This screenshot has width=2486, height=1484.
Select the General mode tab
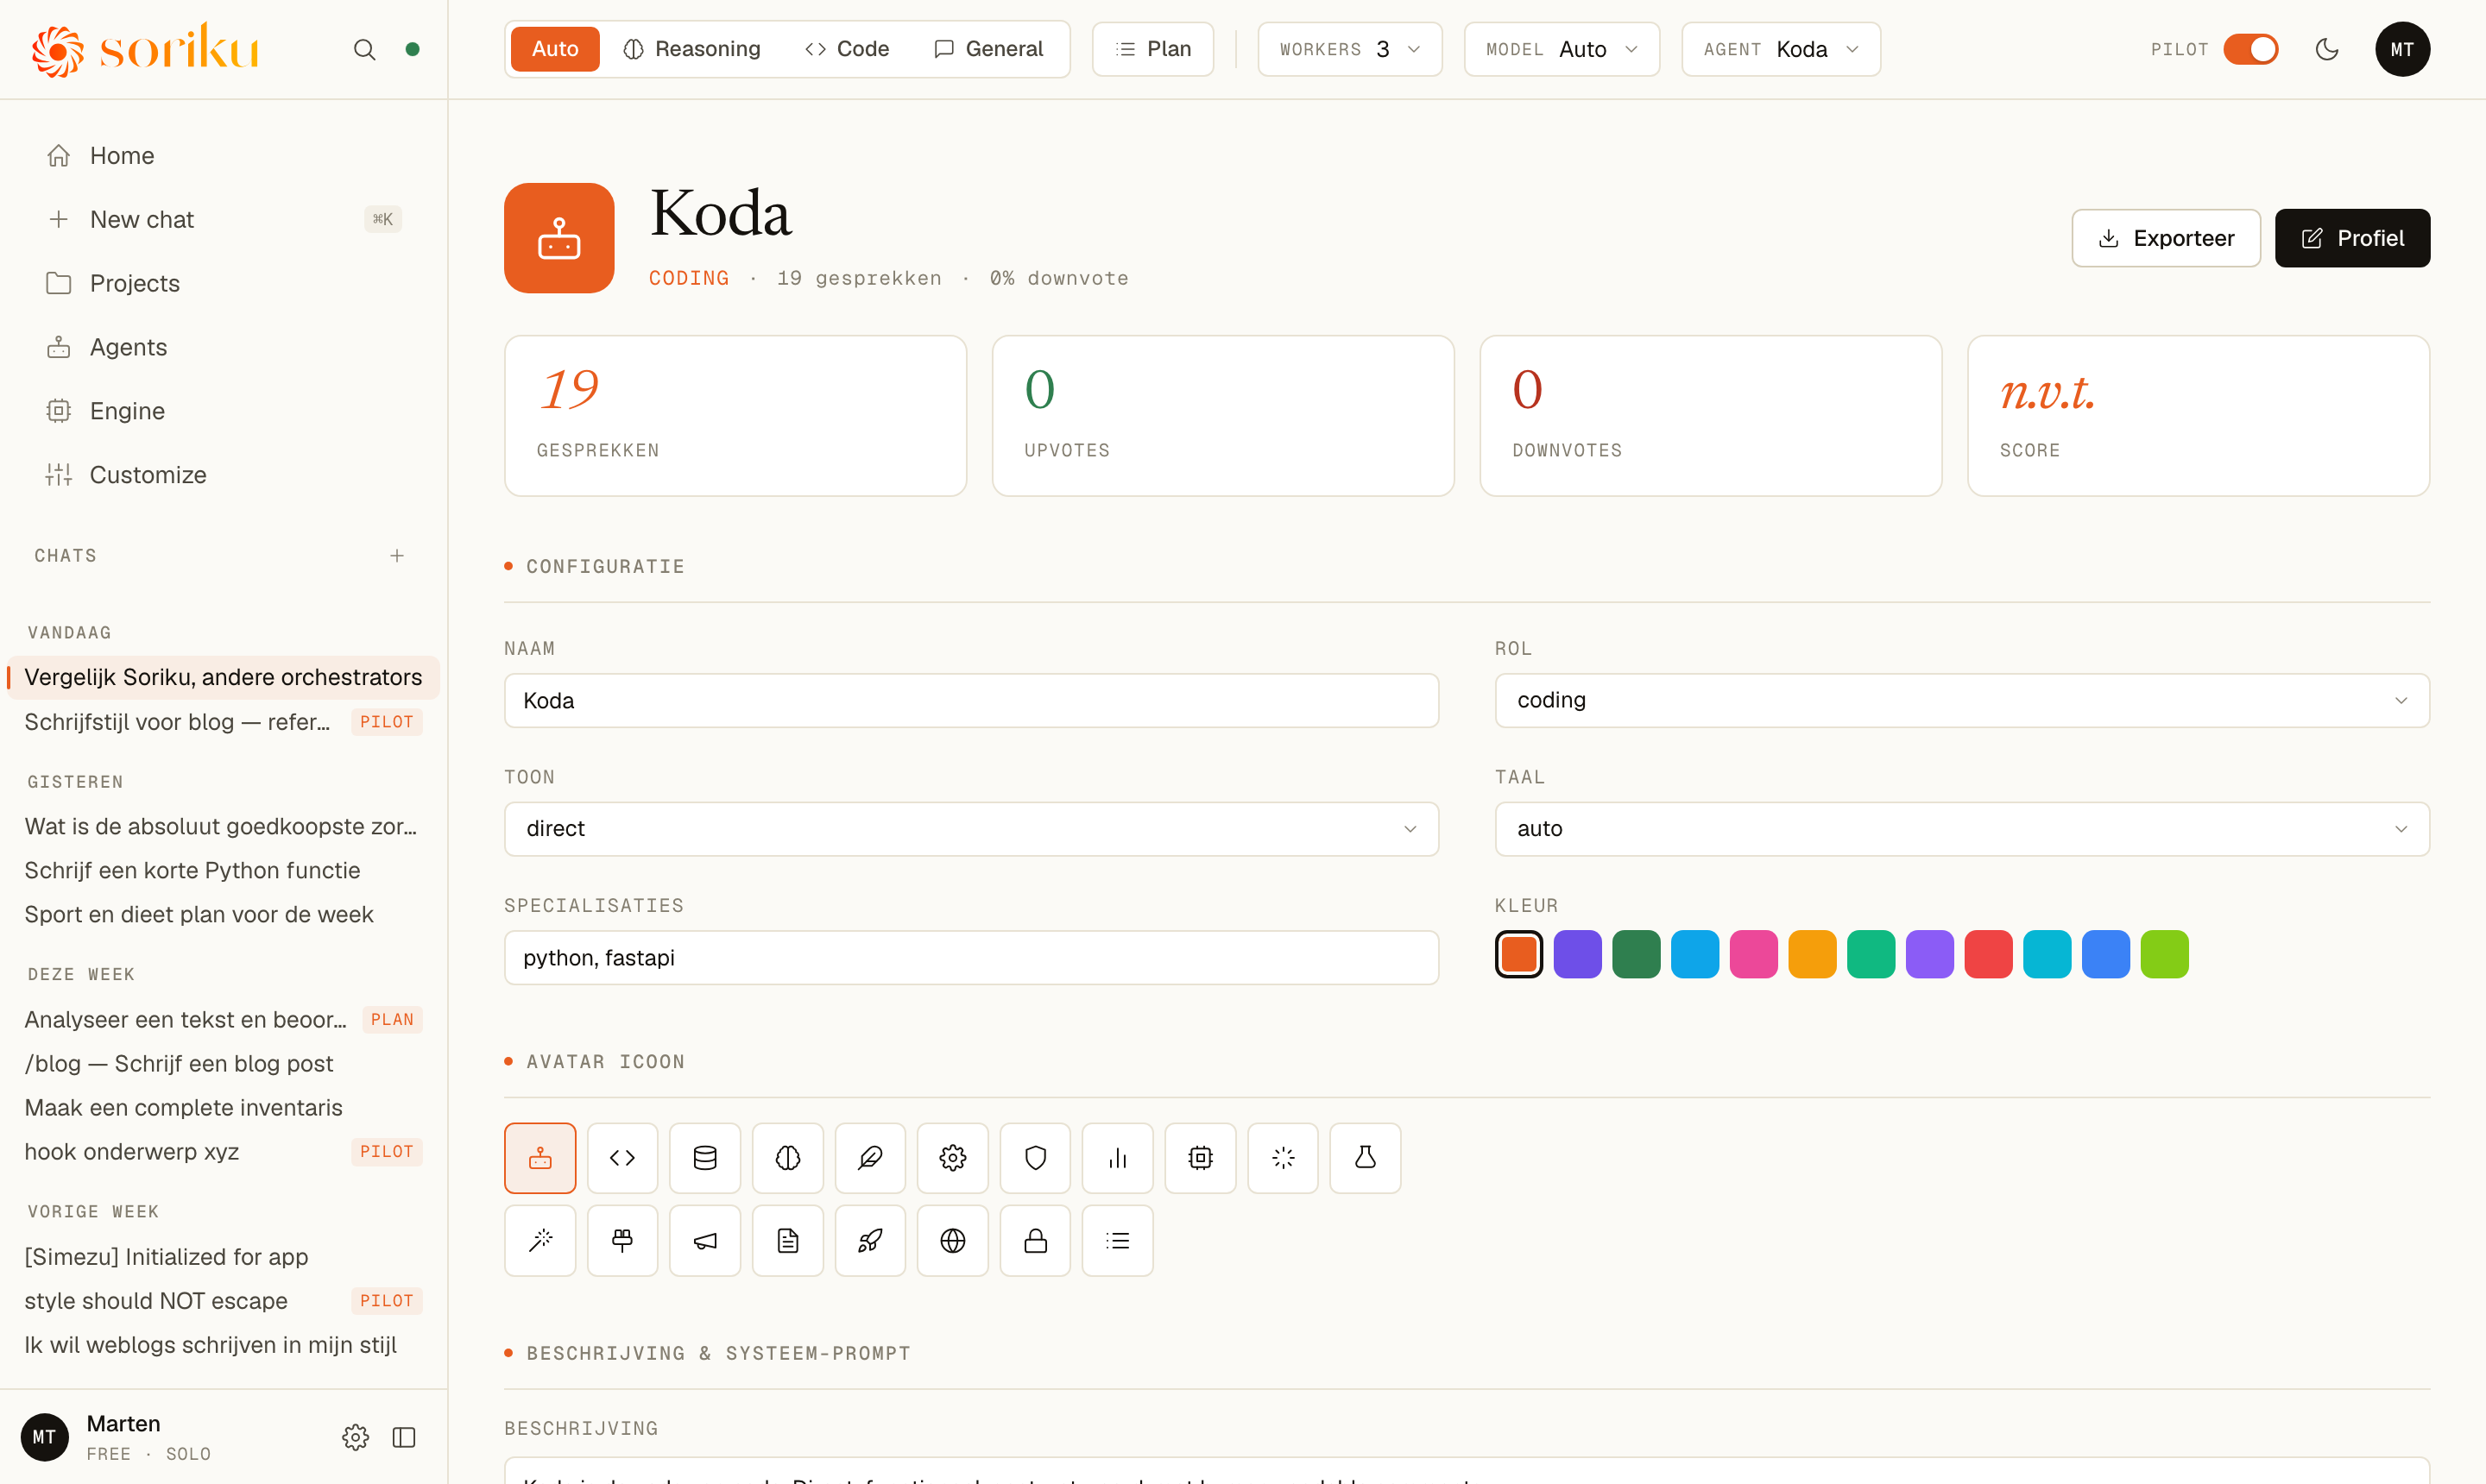click(988, 49)
